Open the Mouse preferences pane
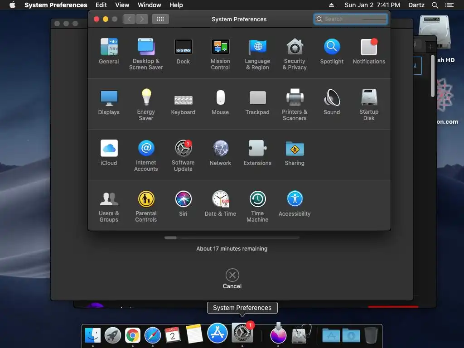Image resolution: width=464 pixels, height=348 pixels. click(x=220, y=102)
